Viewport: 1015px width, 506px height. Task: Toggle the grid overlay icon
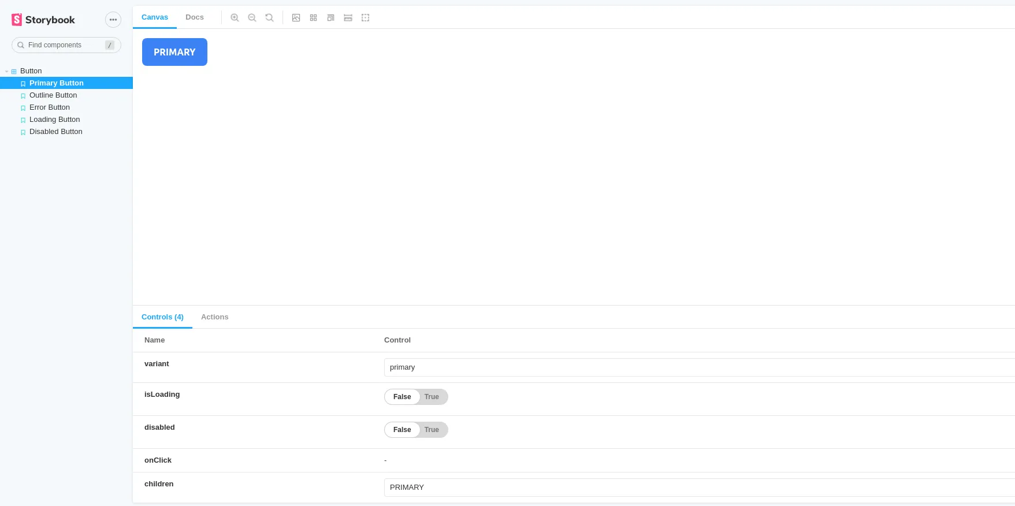(313, 18)
